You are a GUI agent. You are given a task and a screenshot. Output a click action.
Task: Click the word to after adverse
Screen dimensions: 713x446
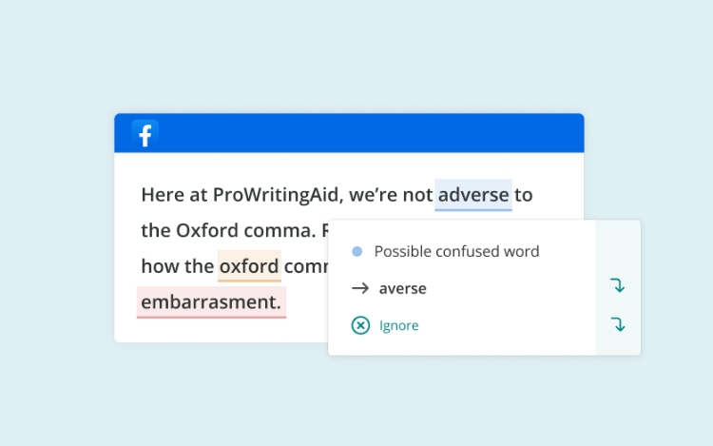[524, 196]
